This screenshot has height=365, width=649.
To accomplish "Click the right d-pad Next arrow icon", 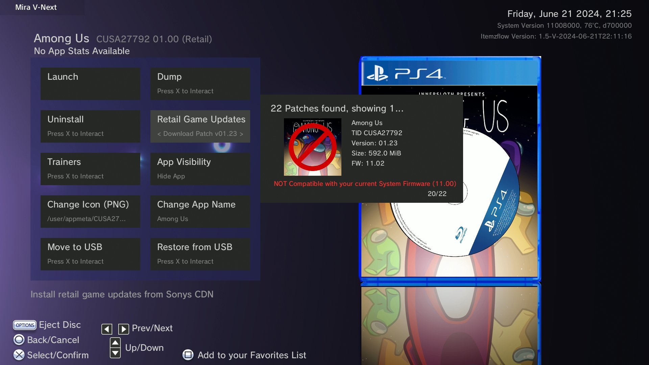I will (123, 329).
